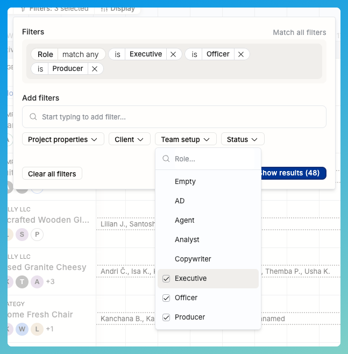The width and height of the screenshot is (348, 354).
Task: Open the Project properties dropdown
Action: [63, 139]
